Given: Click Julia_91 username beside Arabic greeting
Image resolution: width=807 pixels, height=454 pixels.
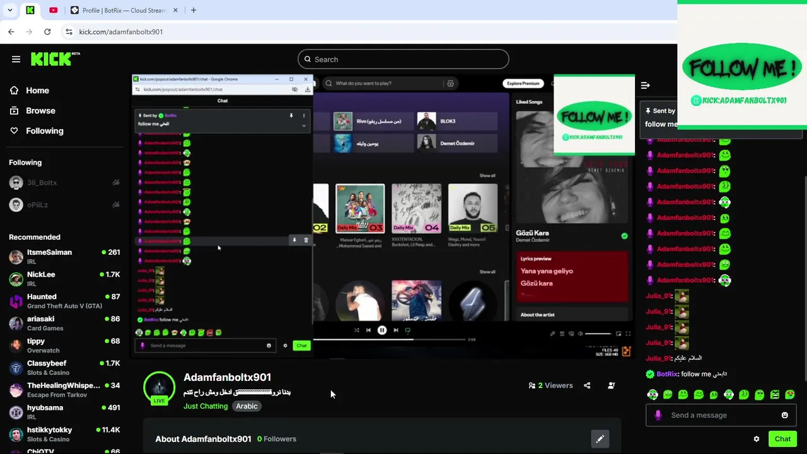Looking at the screenshot, I should pos(658,358).
